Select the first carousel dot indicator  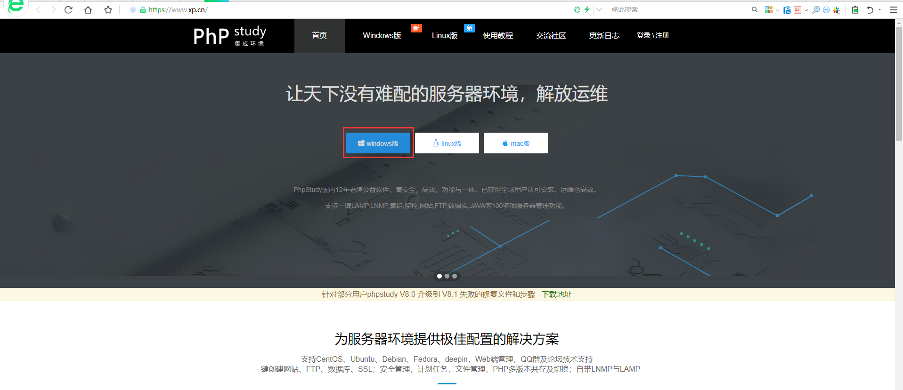click(x=439, y=276)
